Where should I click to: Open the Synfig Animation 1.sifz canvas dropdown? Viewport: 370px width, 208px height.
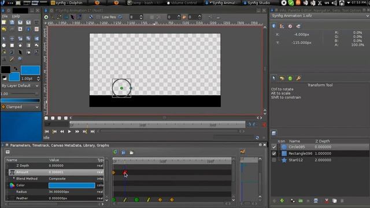[x=320, y=16]
